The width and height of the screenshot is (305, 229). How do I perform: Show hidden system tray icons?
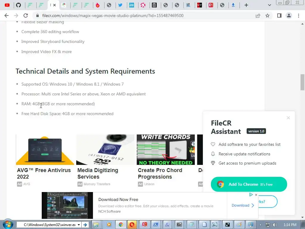pyautogui.click(x=260, y=225)
